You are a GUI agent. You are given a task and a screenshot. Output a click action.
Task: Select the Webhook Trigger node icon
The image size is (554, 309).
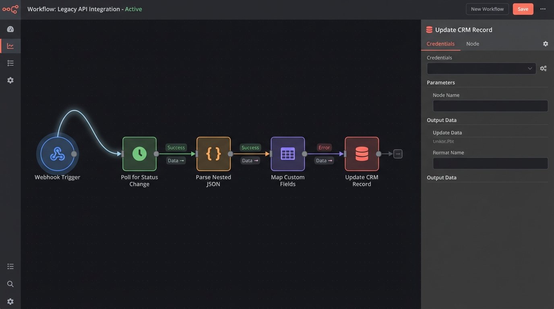pyautogui.click(x=57, y=153)
